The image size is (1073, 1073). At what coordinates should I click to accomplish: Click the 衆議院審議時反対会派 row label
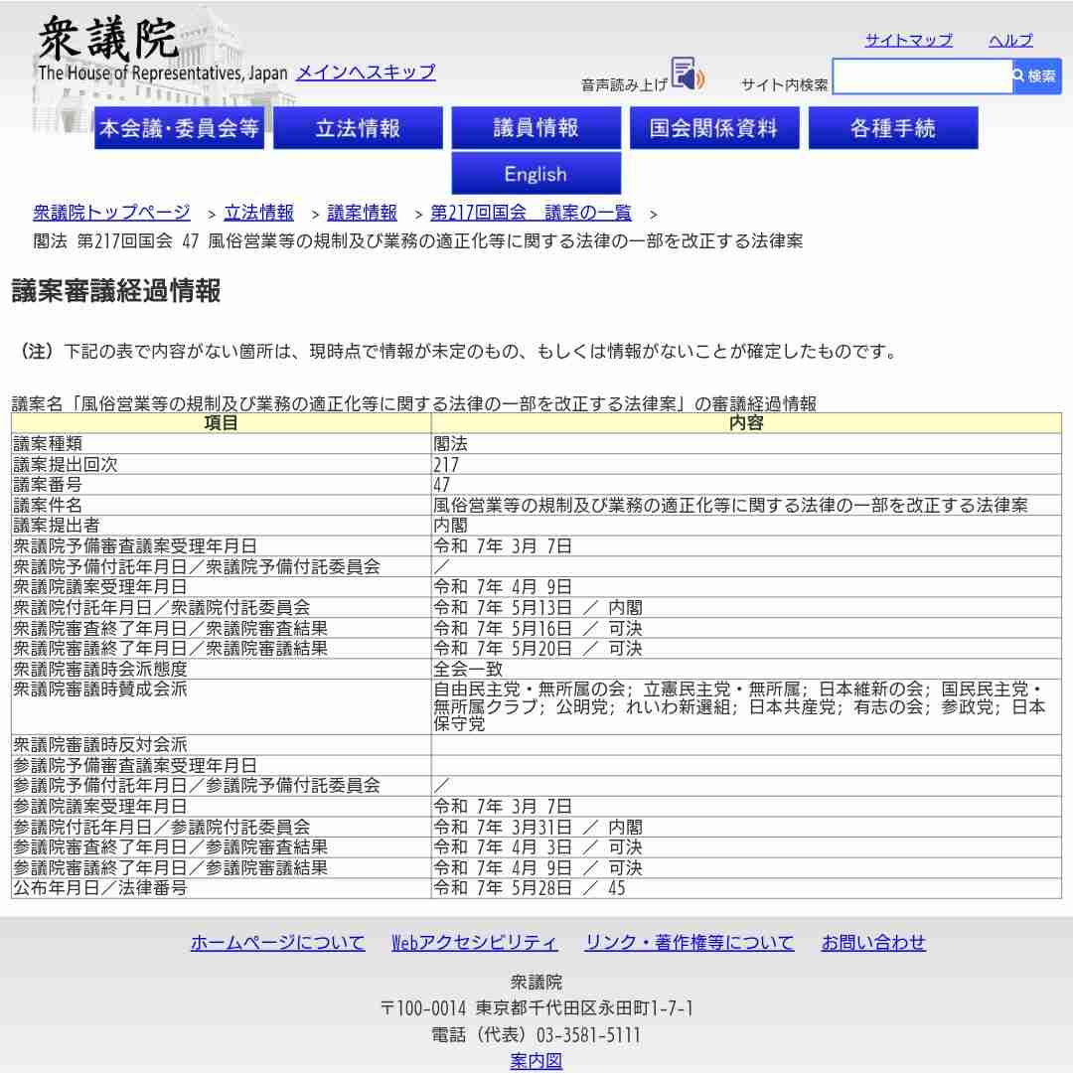point(100,745)
